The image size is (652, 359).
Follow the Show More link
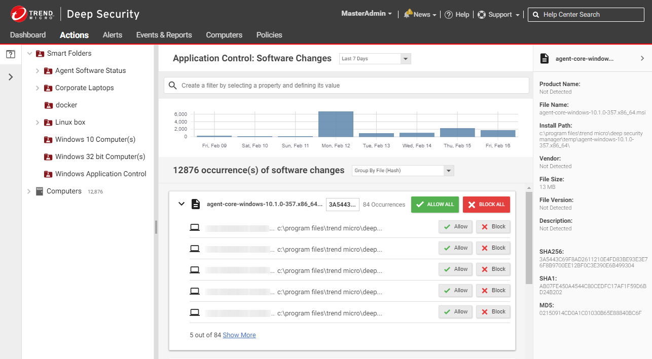coord(239,335)
